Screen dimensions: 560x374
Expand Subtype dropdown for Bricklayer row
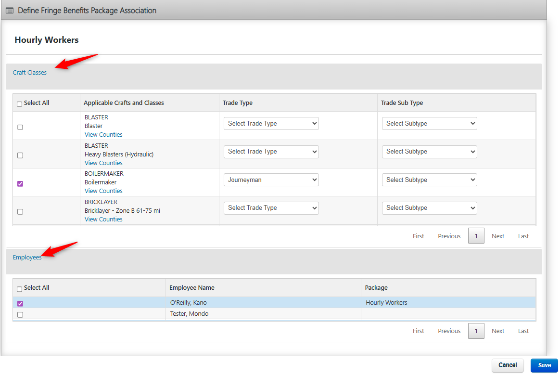429,208
